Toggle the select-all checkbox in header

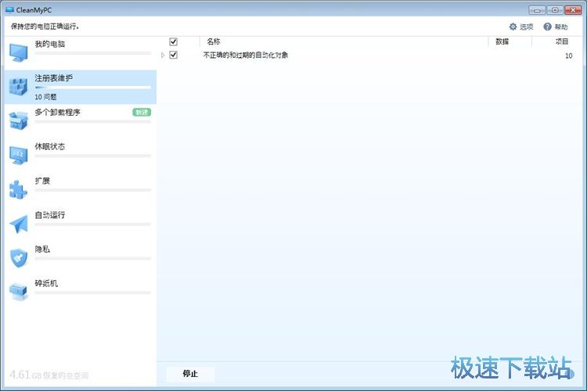point(173,41)
